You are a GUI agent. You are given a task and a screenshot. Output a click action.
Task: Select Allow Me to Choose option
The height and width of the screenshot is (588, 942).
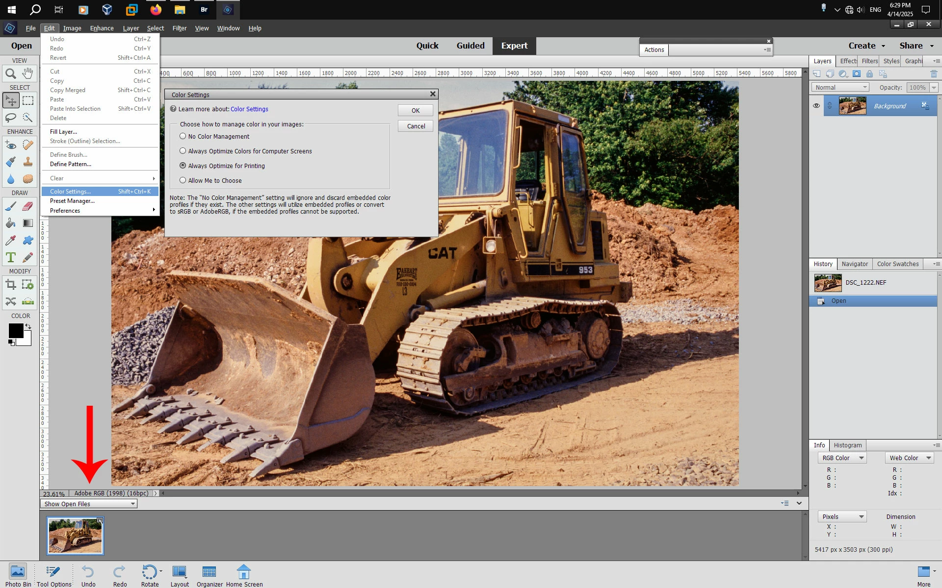(x=183, y=180)
